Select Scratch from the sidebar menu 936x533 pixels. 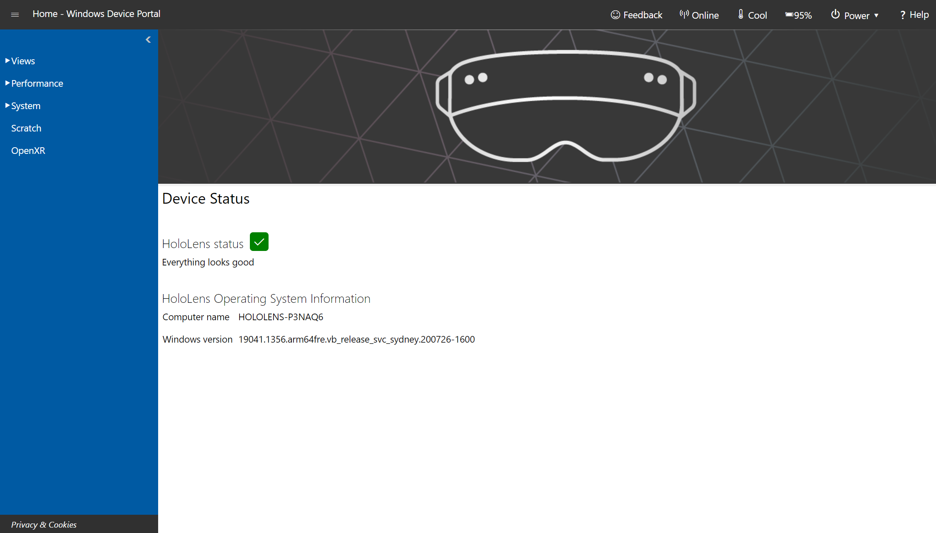[26, 128]
